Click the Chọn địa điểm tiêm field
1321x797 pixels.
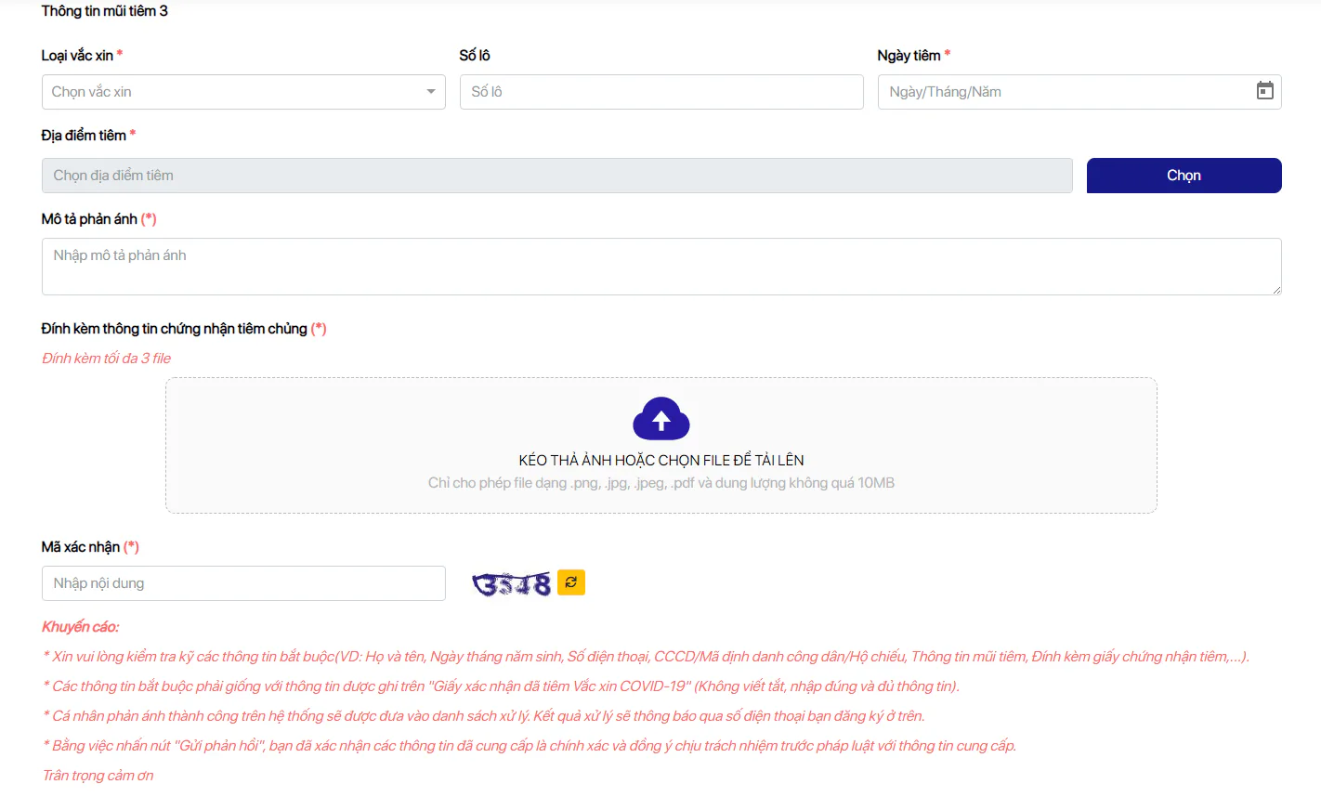point(557,176)
